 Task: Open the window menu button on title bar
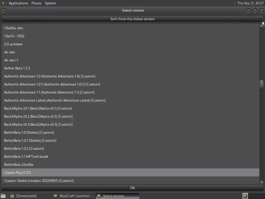click(x=3, y=10)
